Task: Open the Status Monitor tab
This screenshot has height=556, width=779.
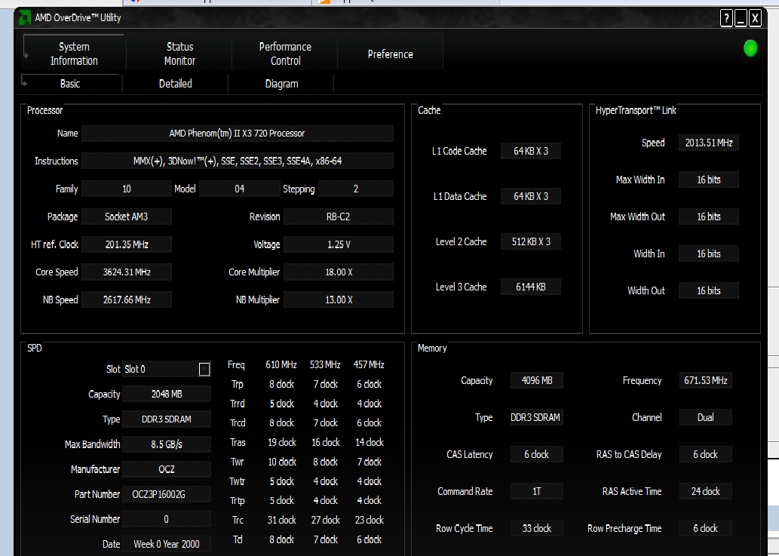Action: point(179,54)
